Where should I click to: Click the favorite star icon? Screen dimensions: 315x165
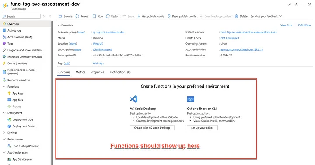click(x=296, y=4)
